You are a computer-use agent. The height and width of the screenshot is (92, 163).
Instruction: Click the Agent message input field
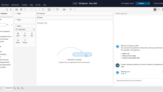click(139, 82)
